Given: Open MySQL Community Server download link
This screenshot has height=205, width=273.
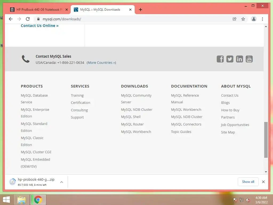Looking at the screenshot, I should (136, 99).
